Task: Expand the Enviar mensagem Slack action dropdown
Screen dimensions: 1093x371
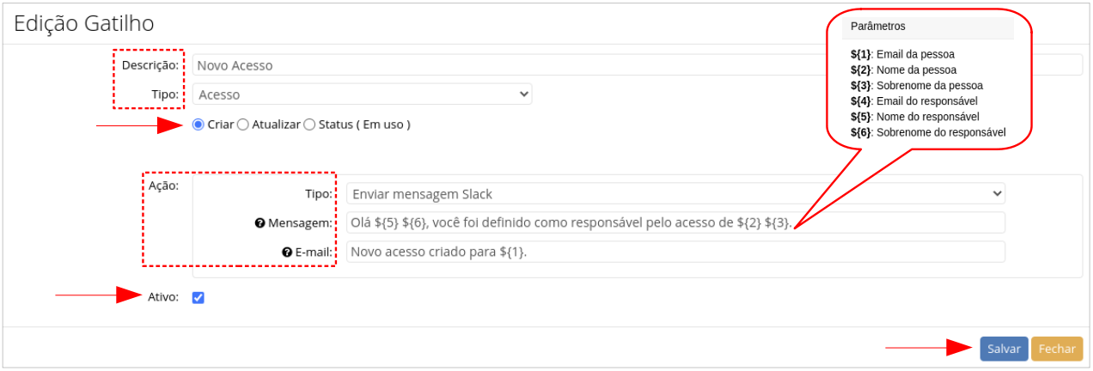Action: point(675,194)
